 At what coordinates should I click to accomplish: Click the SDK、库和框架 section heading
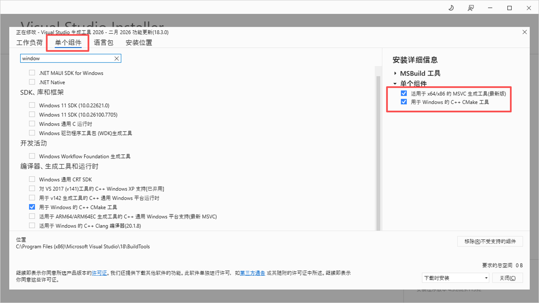point(42,92)
